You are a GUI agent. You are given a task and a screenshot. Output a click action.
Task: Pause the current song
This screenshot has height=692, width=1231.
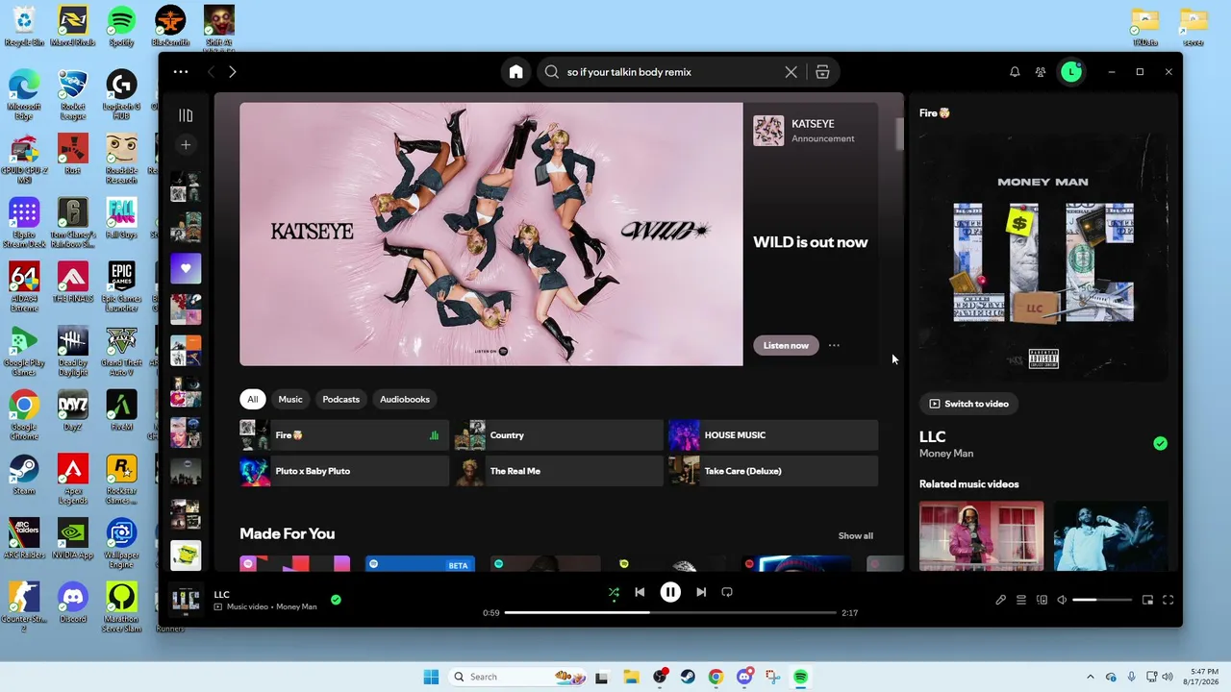[x=670, y=593]
